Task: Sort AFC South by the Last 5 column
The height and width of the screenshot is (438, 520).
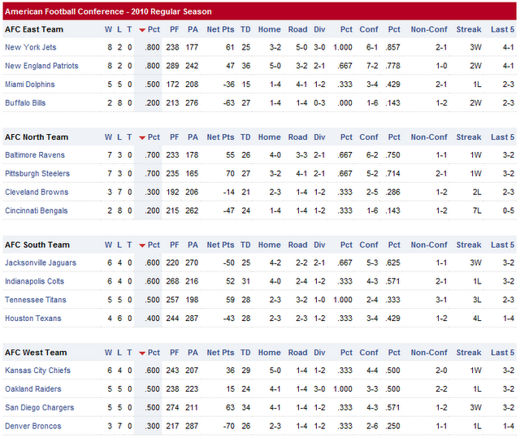Action: pos(503,245)
